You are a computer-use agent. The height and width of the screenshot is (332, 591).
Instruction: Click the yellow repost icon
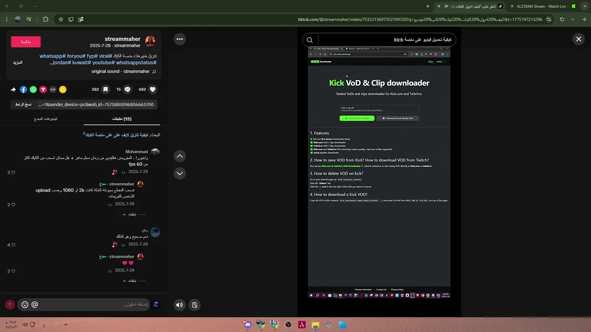click(63, 89)
